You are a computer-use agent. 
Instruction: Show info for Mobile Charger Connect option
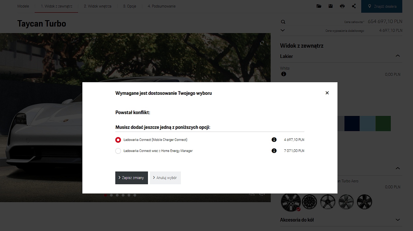tap(274, 140)
